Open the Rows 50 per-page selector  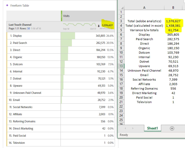[x=29, y=28]
